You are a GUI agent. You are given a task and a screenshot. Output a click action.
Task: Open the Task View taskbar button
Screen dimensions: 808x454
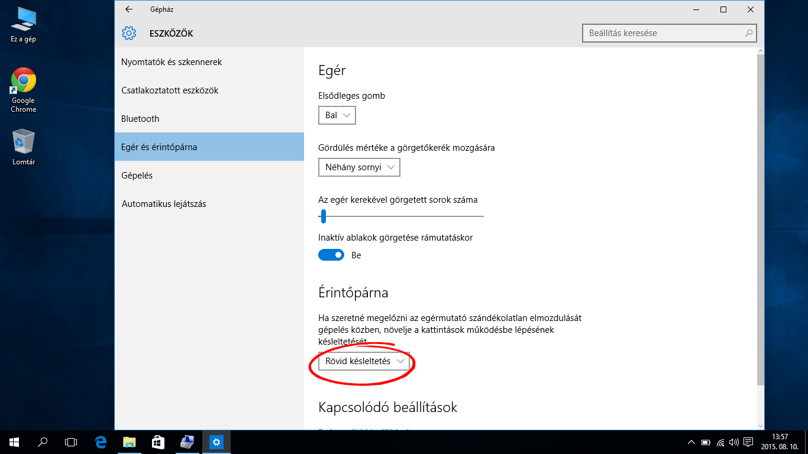[x=71, y=442]
